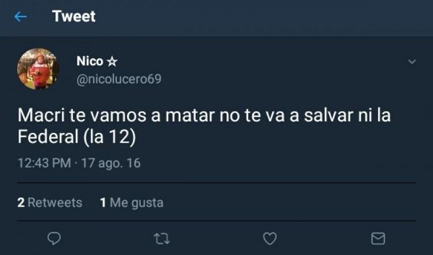
Task: Click the 12:43 PM time stamp
Action: point(44,163)
